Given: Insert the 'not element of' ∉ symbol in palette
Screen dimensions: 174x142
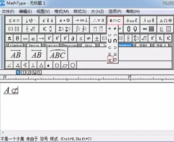Looking at the screenshot, I should tap(115, 29).
